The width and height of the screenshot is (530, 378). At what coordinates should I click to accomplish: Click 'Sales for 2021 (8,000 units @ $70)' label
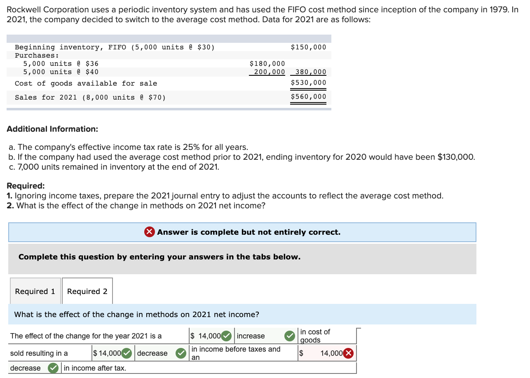90,97
